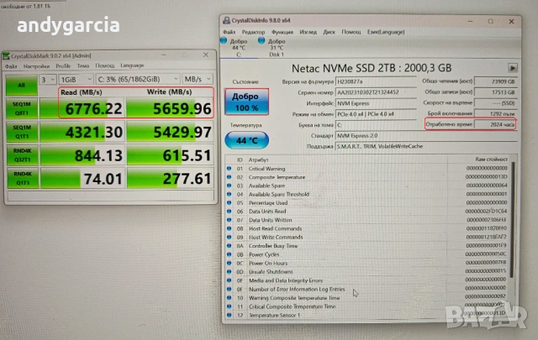
Task: Open Файл menu in CrystalDiskInfo
Action: (229, 32)
